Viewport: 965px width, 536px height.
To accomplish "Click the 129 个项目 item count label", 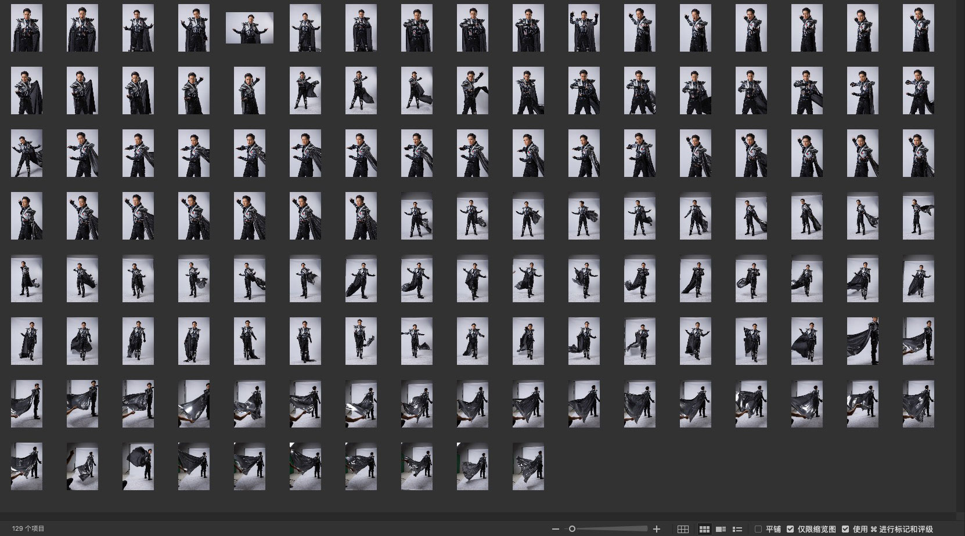I will (x=28, y=528).
